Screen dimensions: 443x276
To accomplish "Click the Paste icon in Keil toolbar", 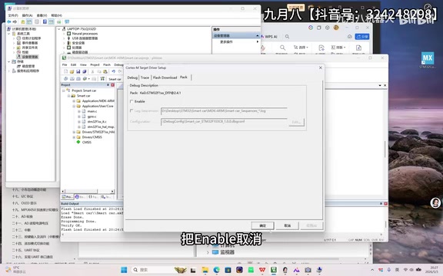I will [x=105, y=71].
